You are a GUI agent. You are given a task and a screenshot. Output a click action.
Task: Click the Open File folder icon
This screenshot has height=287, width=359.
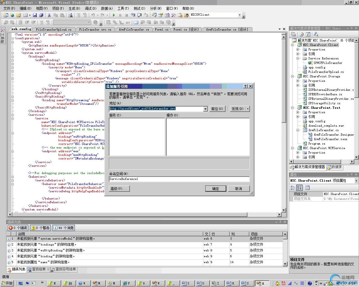tap(19, 15)
